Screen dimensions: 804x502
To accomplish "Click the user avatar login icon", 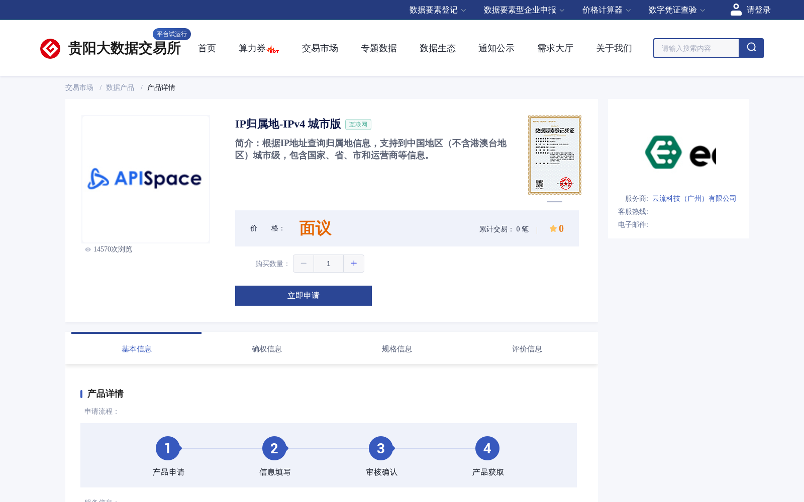I will coord(736,10).
